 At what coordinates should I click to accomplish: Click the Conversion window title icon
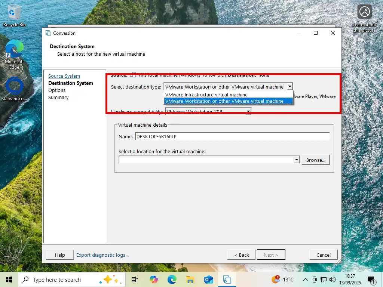(48, 33)
